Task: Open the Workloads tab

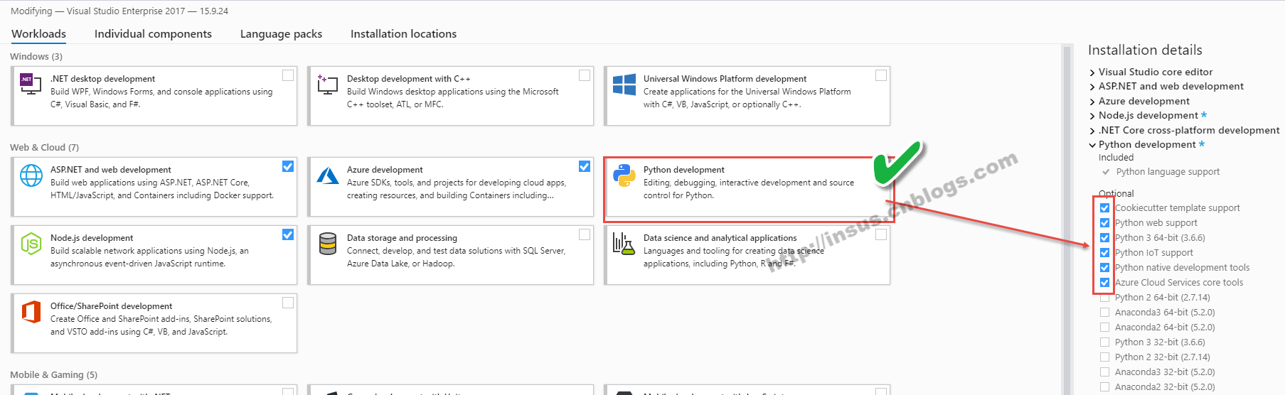Action: point(39,33)
